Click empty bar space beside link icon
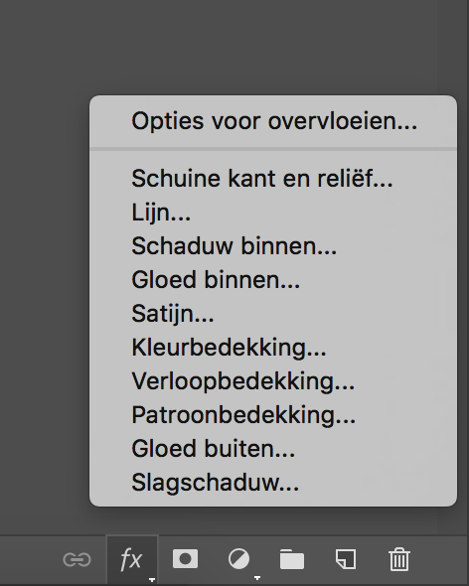Image resolution: width=469 pixels, height=586 pixels. pos(28,559)
